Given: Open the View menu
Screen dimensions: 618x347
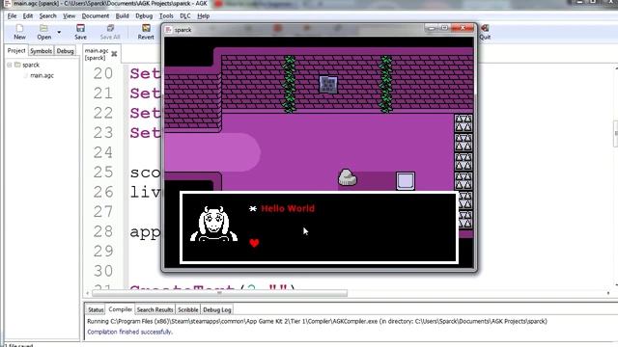Looking at the screenshot, I should coord(69,16).
